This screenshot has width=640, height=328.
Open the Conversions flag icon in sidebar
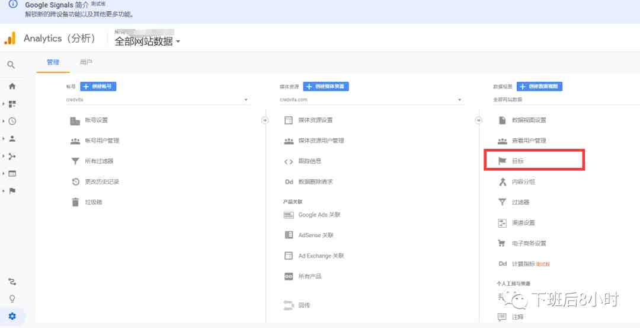[12, 191]
